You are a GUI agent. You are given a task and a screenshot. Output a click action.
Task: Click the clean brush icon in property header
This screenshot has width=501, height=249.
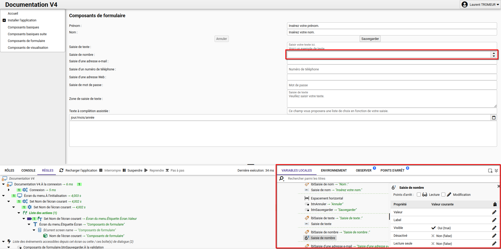[x=495, y=204]
